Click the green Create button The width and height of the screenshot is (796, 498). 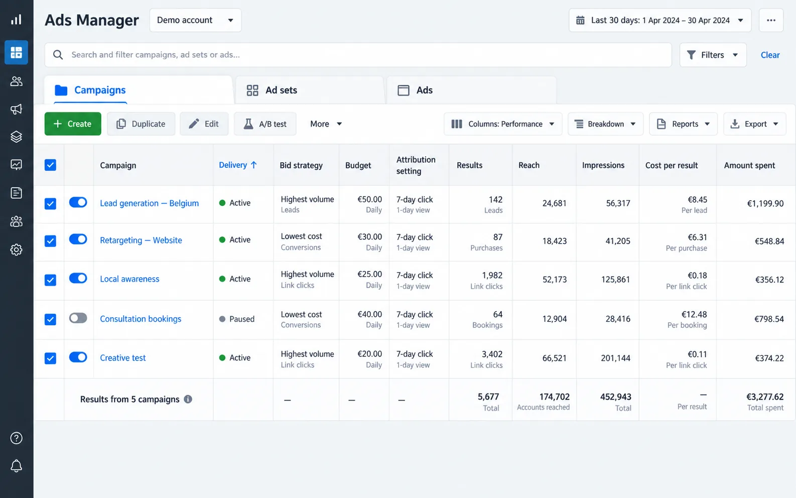click(73, 124)
